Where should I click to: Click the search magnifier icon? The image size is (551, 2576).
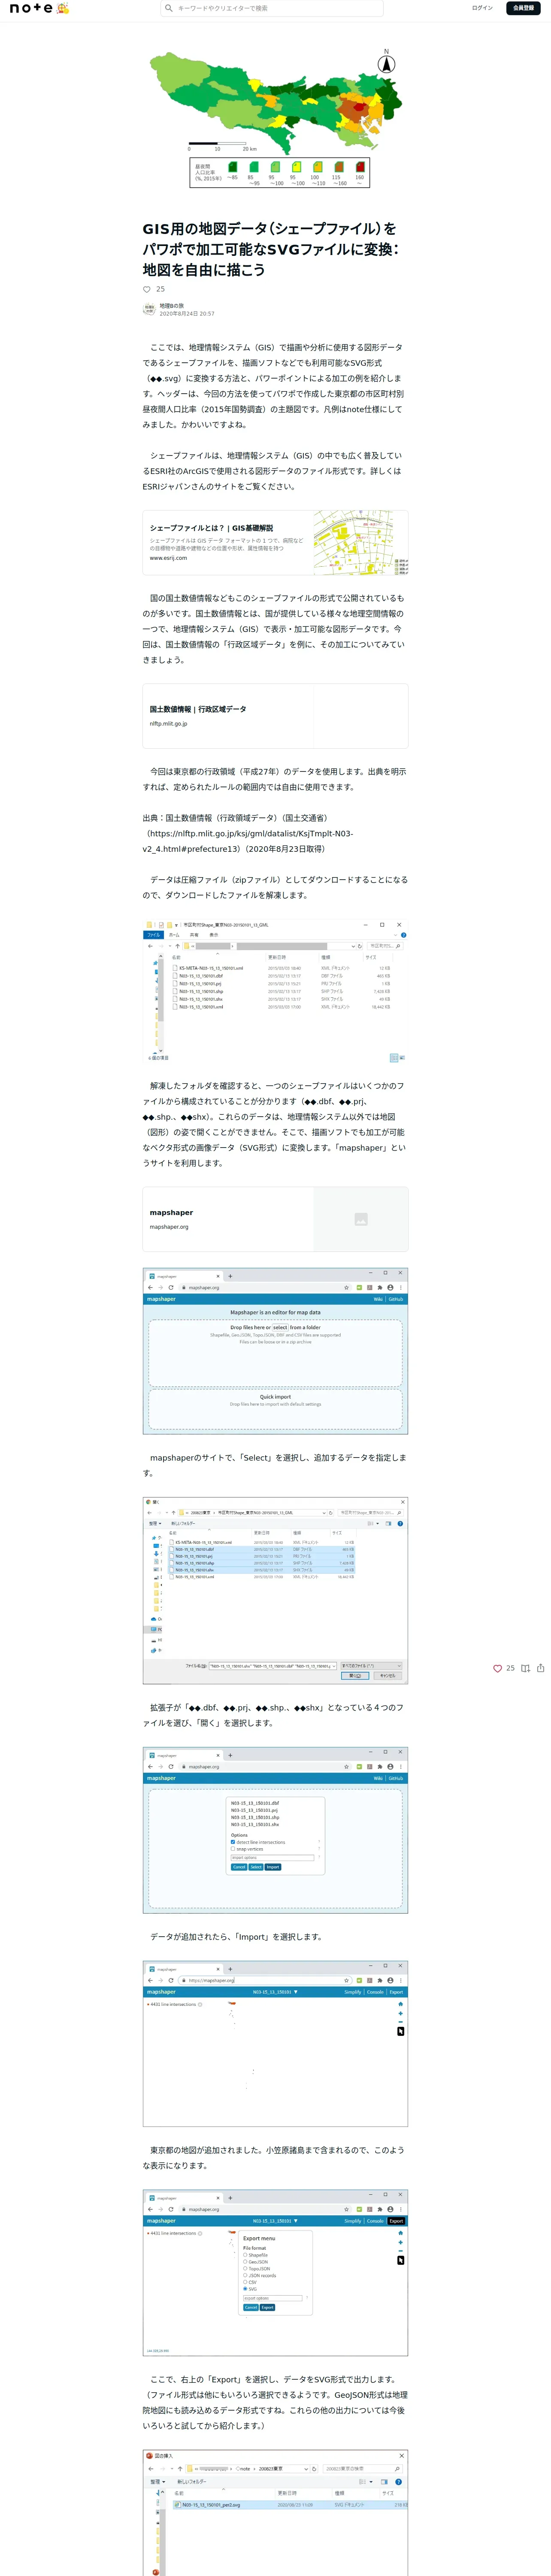pyautogui.click(x=169, y=8)
